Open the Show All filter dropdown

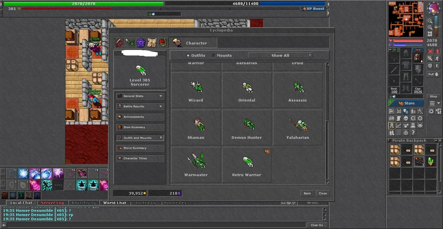[280, 55]
